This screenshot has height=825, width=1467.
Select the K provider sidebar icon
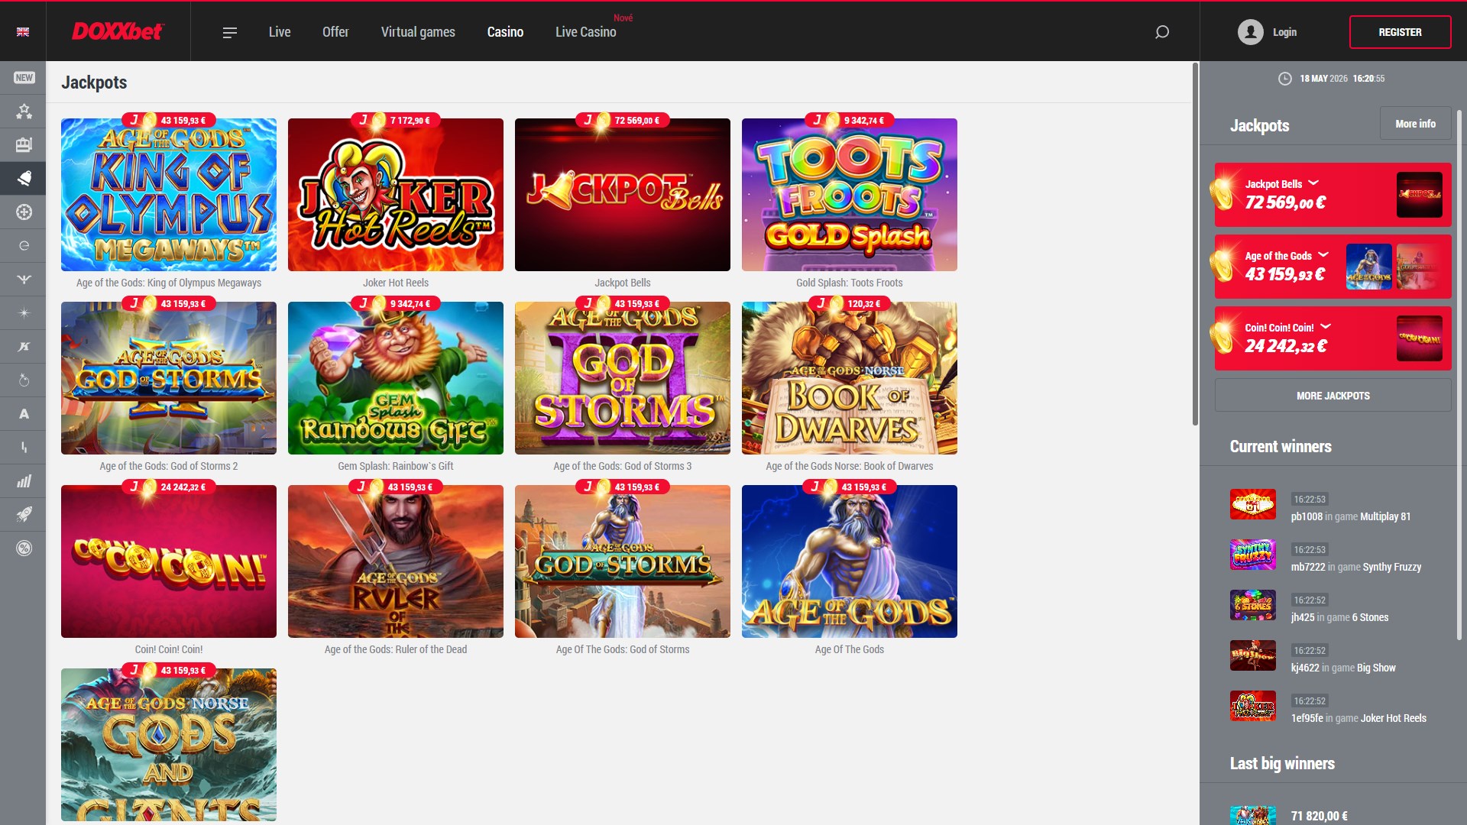tap(24, 347)
